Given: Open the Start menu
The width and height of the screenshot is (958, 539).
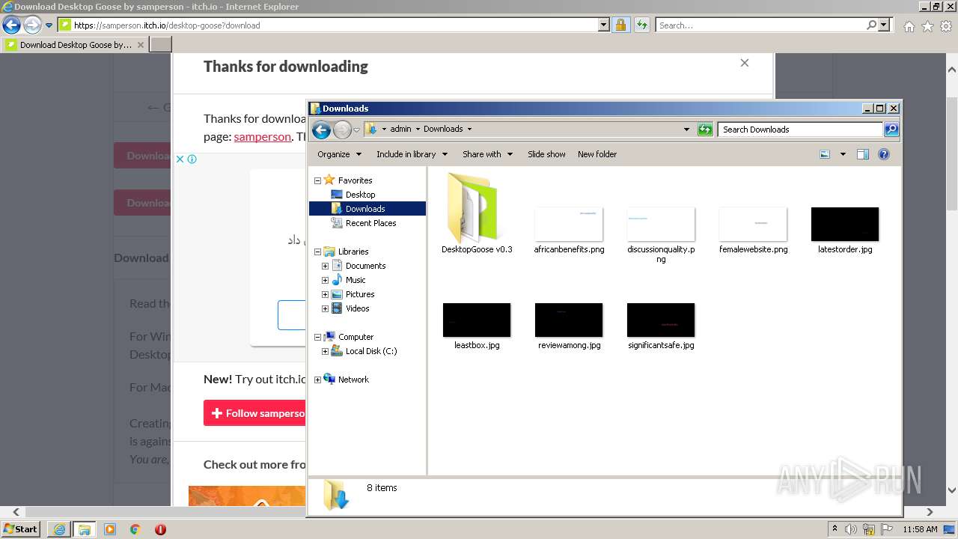Looking at the screenshot, I should (x=20, y=529).
